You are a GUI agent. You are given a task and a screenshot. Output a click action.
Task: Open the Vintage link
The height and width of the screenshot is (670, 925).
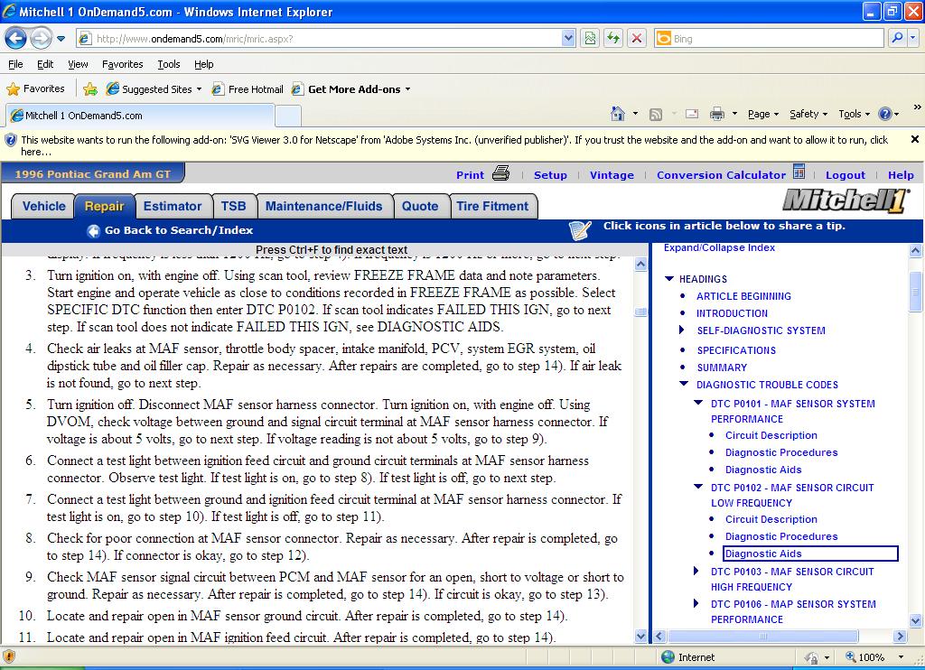click(612, 175)
